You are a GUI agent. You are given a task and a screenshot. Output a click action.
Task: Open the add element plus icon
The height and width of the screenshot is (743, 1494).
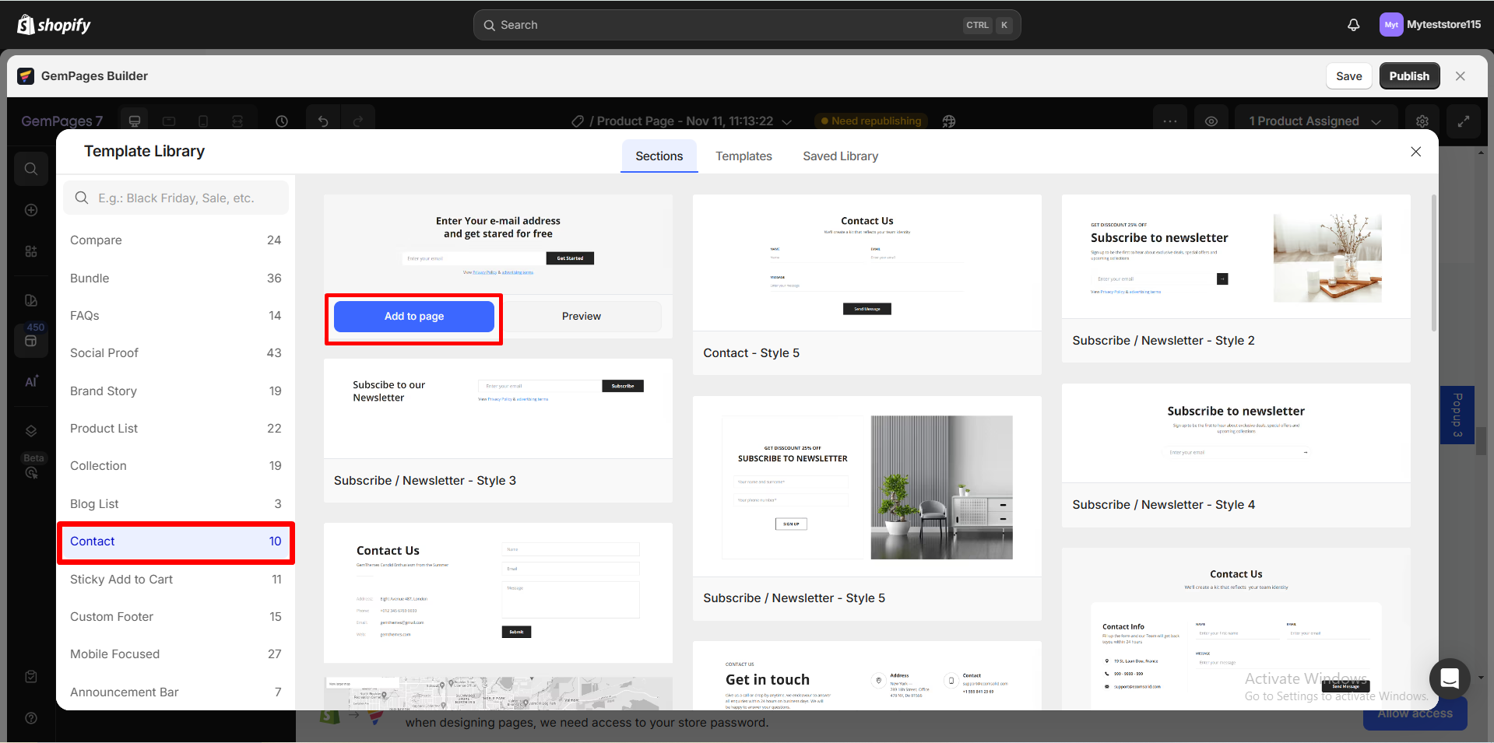click(x=31, y=209)
